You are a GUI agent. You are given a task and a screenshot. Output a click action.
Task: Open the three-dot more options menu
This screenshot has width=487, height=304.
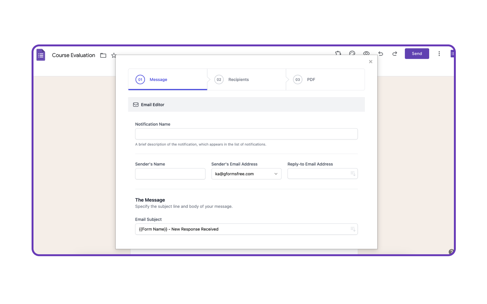point(439,54)
